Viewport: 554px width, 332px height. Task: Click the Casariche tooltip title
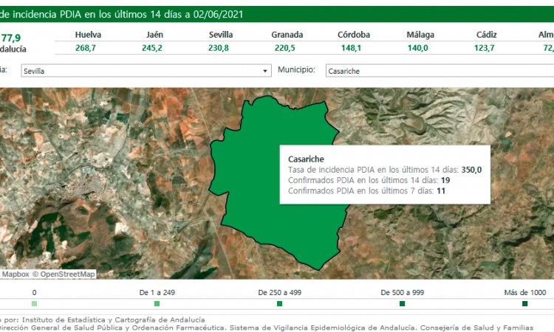point(306,159)
